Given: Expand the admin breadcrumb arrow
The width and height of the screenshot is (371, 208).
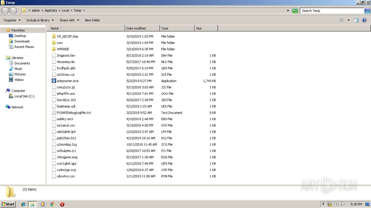Looking at the screenshot, I should pyautogui.click(x=42, y=11).
